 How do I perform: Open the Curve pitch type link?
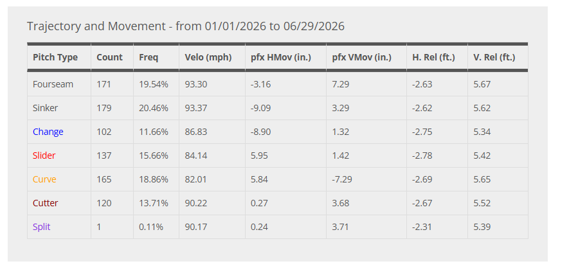[x=44, y=179]
